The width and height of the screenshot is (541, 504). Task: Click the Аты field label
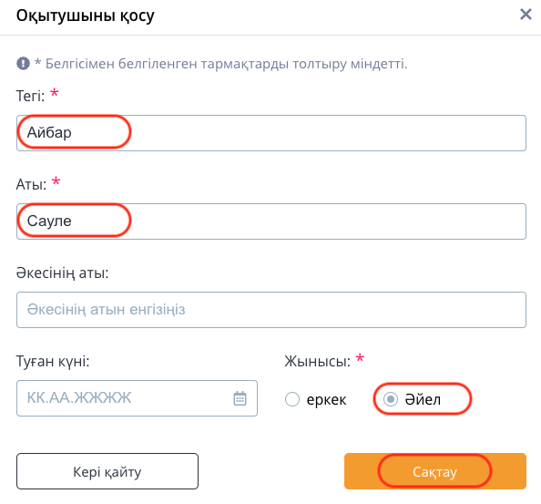[31, 184]
